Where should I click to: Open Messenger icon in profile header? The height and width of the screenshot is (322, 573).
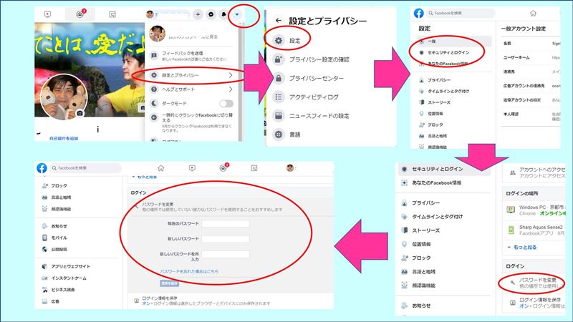211,14
